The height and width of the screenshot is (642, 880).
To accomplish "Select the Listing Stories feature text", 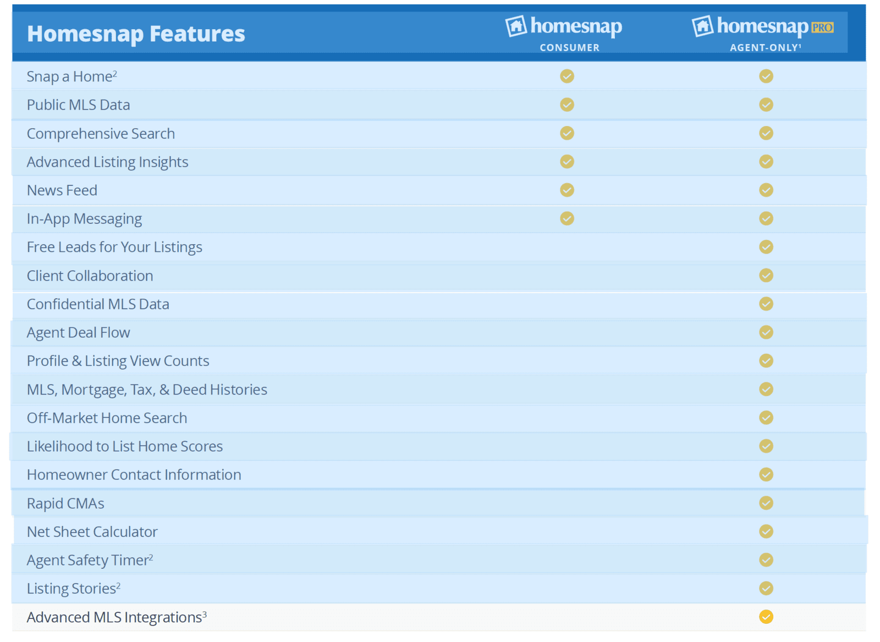I will tap(74, 589).
